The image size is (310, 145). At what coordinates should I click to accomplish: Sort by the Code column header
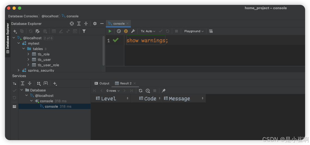click(147, 98)
